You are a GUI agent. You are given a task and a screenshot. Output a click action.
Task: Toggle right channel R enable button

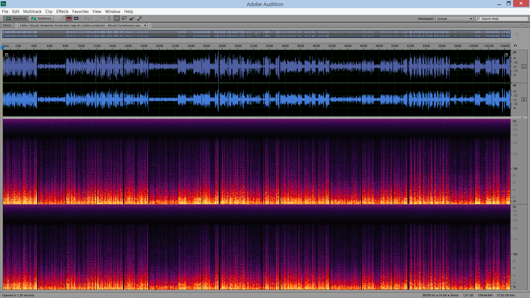pyautogui.click(x=524, y=100)
